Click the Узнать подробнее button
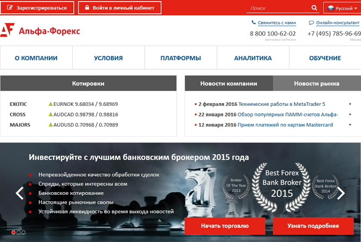Image resolution: width=361 pixels, height=242 pixels. tap(313, 226)
